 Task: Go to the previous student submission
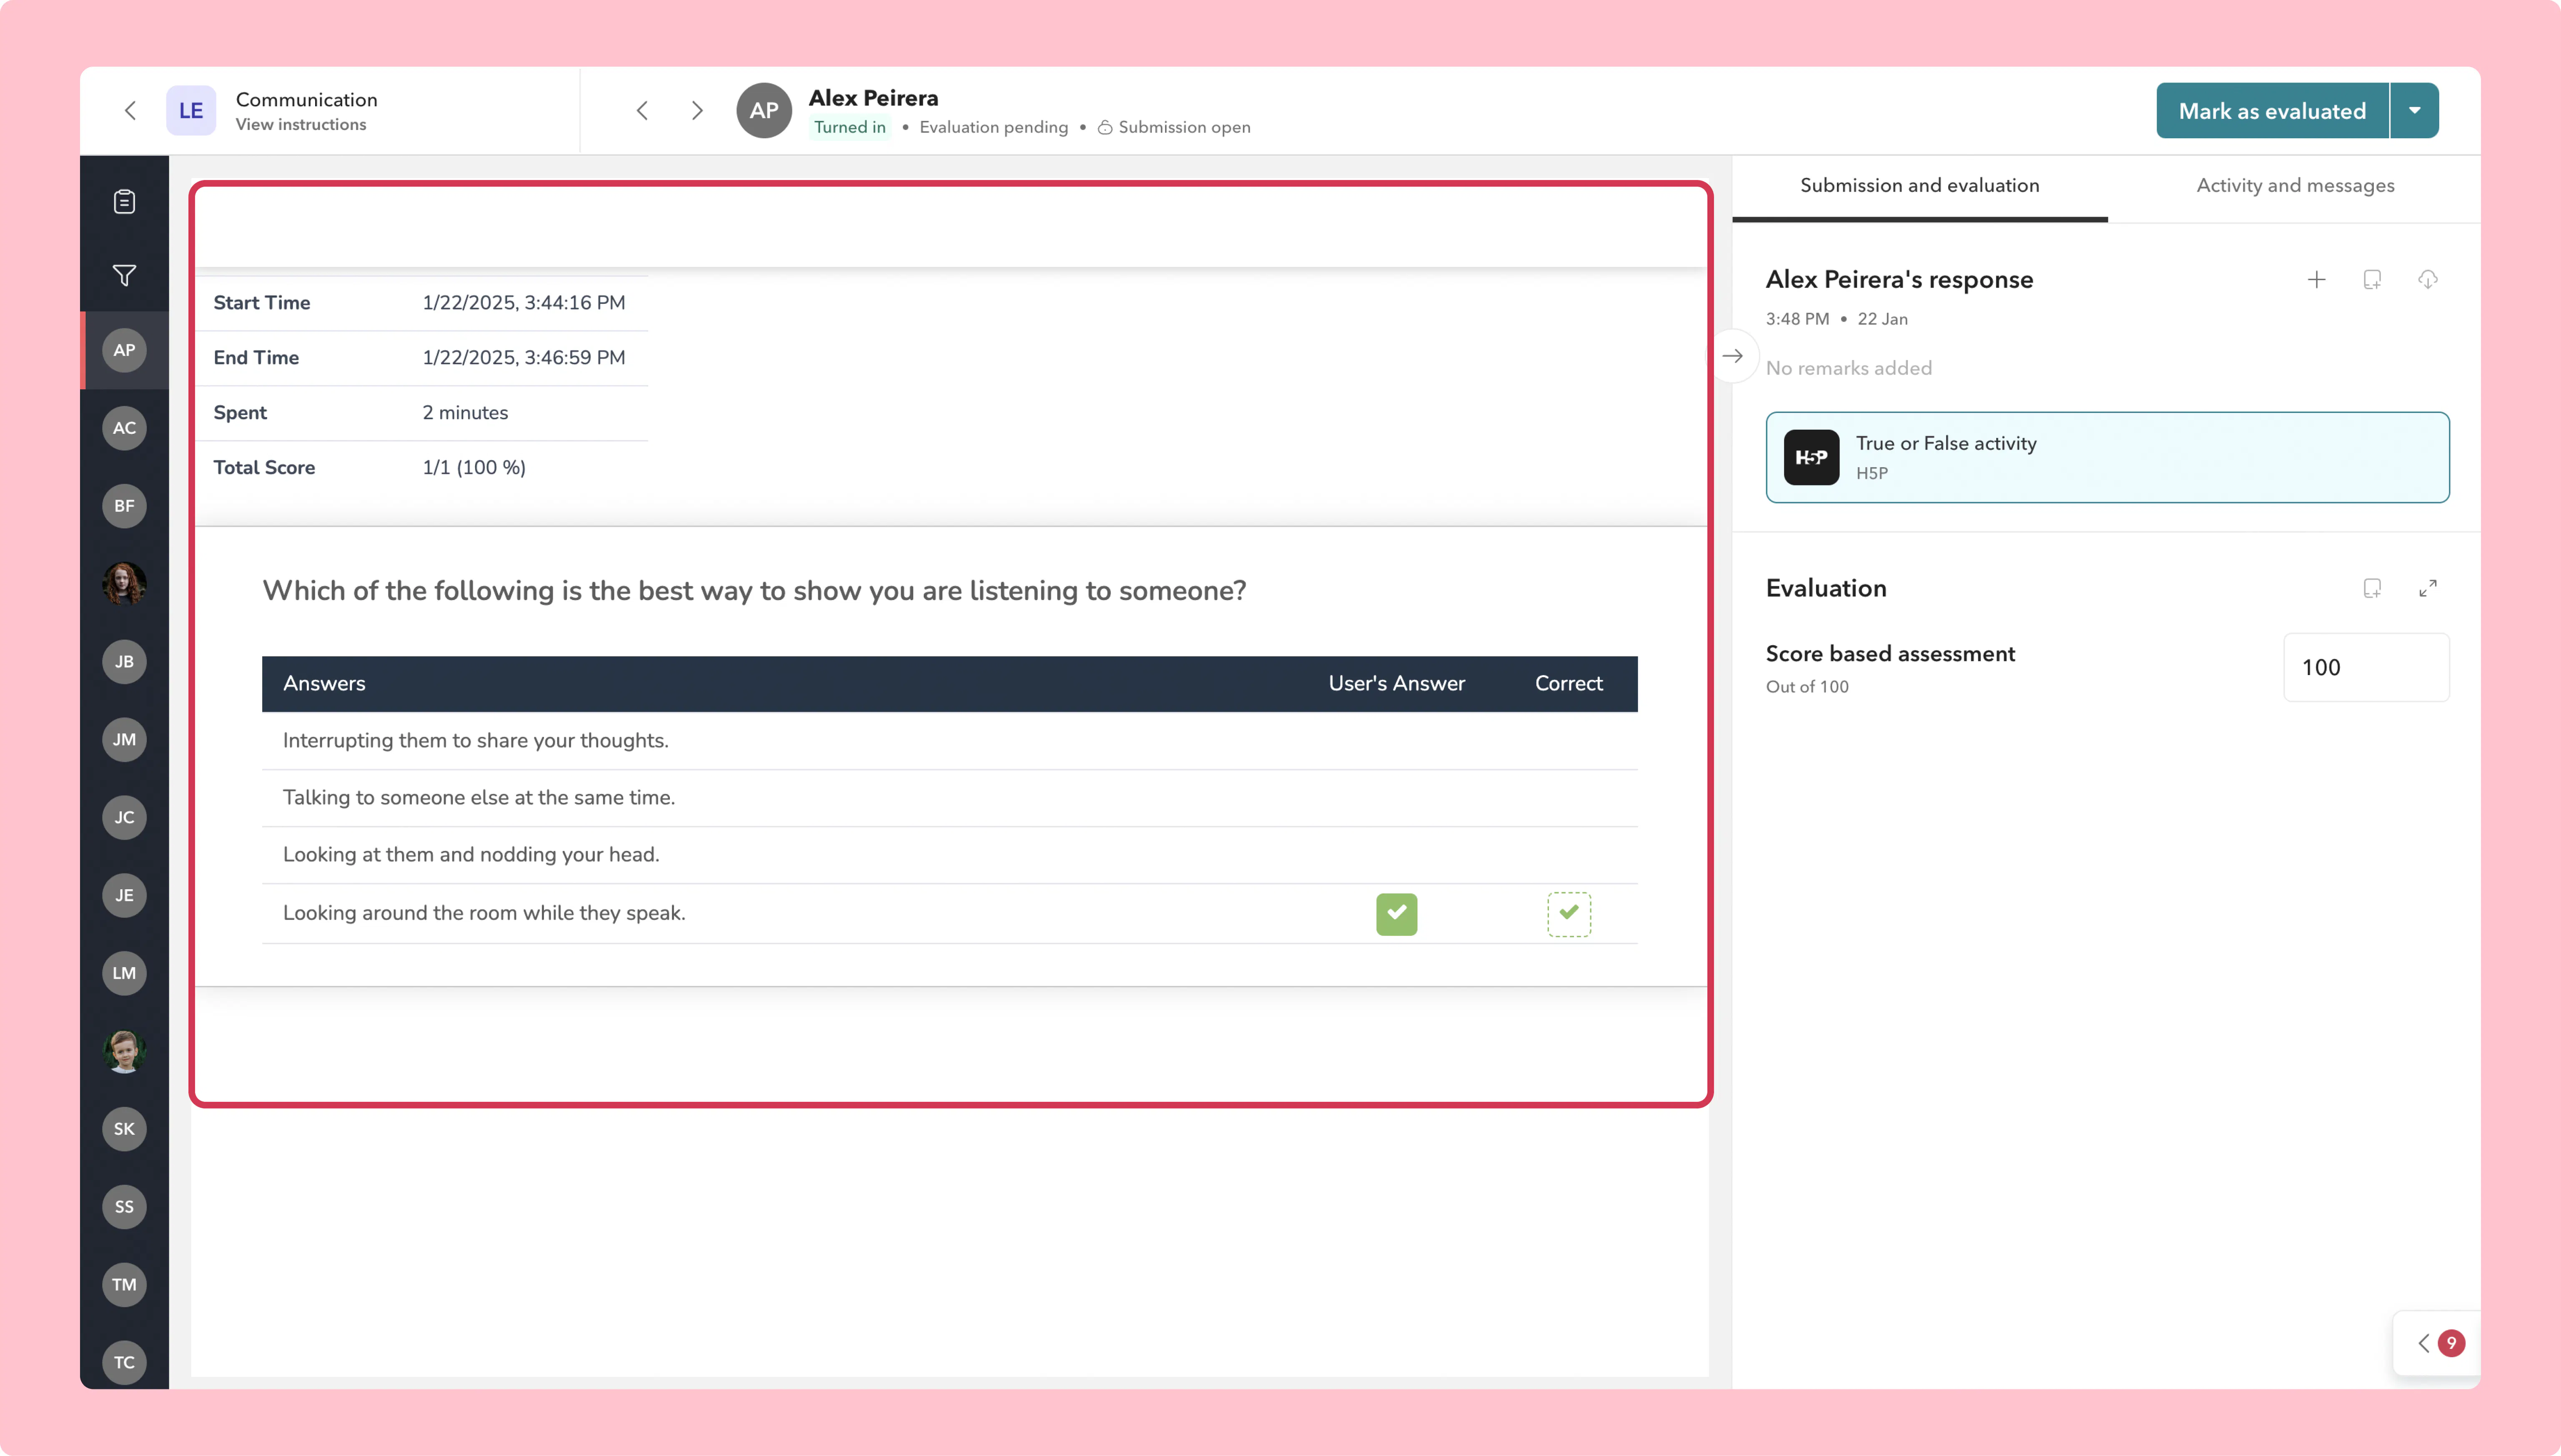pyautogui.click(x=642, y=110)
